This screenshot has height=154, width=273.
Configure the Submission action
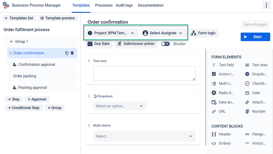tap(136, 44)
